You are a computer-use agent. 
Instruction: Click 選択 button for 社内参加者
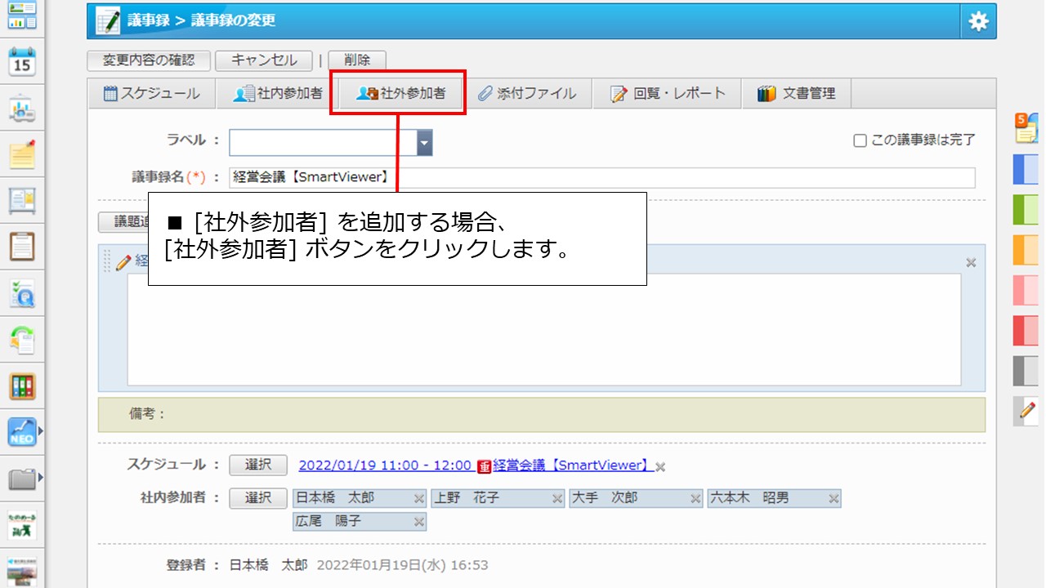258,497
